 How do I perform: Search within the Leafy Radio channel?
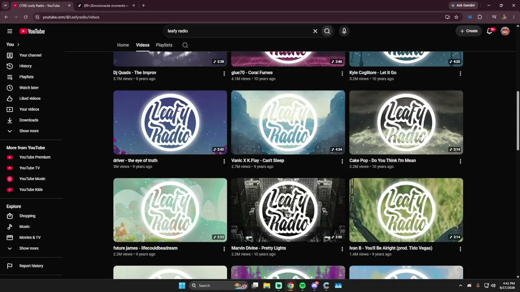coord(185,45)
